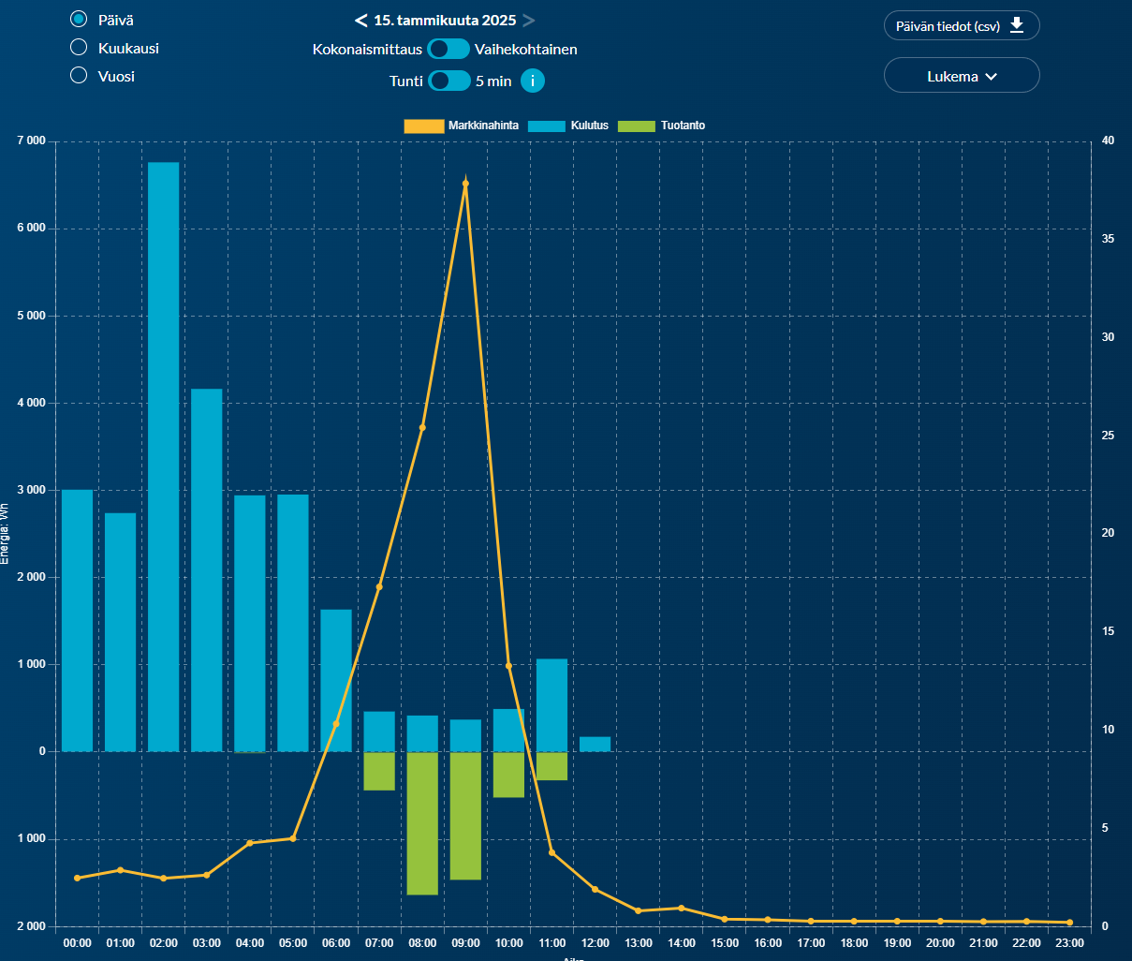
Task: Select the Vuosi radio button
Action: click(x=80, y=76)
